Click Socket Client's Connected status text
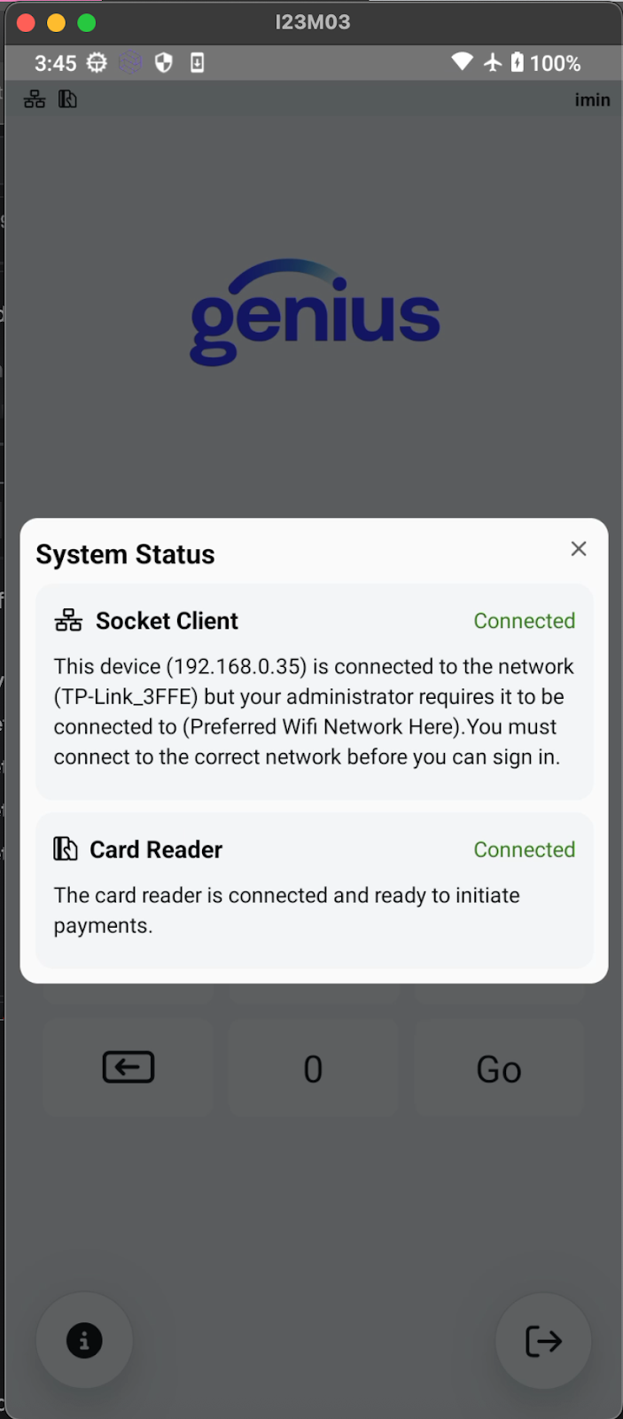Screen dimensions: 623x1419 [x=524, y=621]
